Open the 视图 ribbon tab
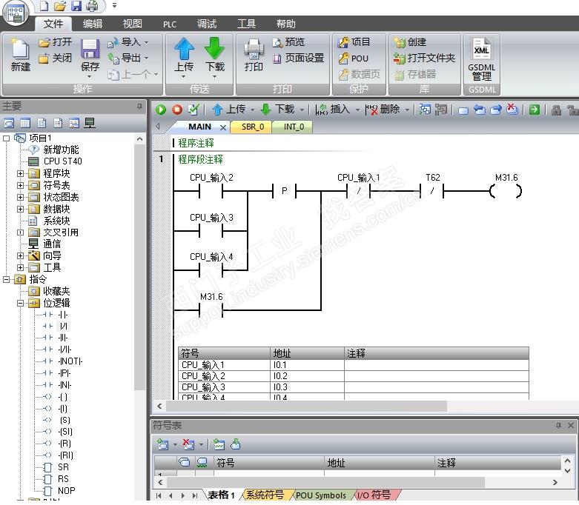The height and width of the screenshot is (505, 579). (132, 24)
